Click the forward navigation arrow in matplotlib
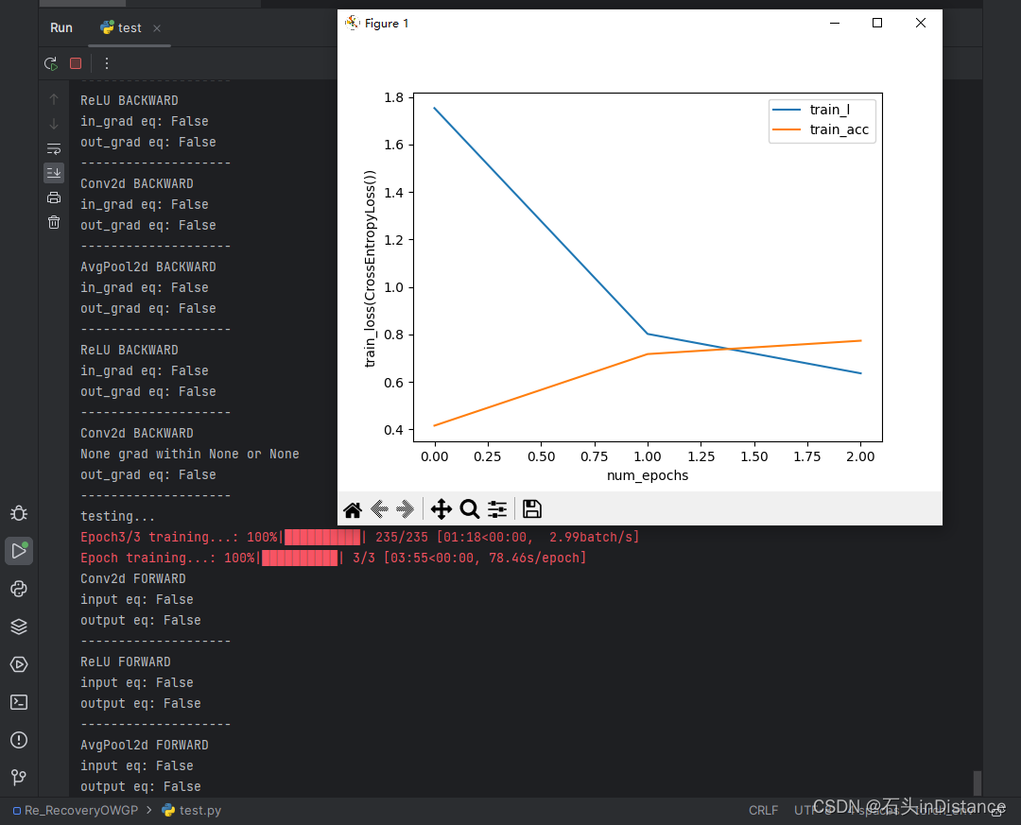The width and height of the screenshot is (1021, 825). tap(406, 509)
